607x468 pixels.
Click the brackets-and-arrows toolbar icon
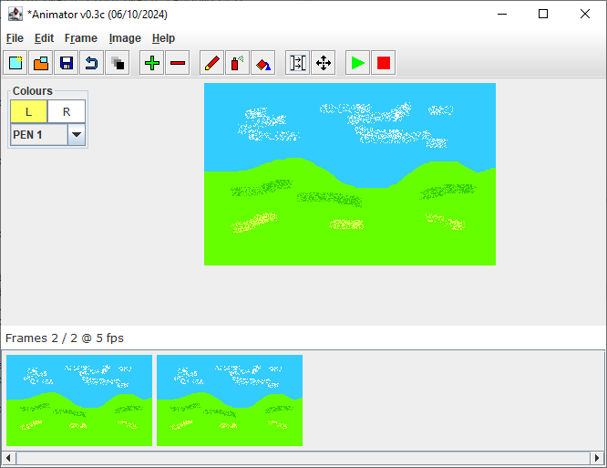[298, 63]
